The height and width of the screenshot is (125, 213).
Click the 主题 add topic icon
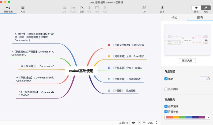pyautogui.click(x=64, y=8)
